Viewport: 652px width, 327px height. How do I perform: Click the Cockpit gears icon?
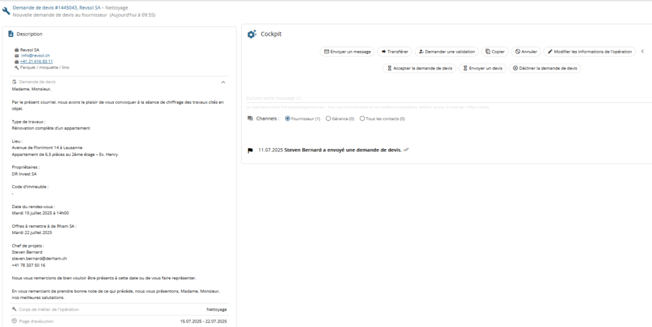tap(252, 34)
